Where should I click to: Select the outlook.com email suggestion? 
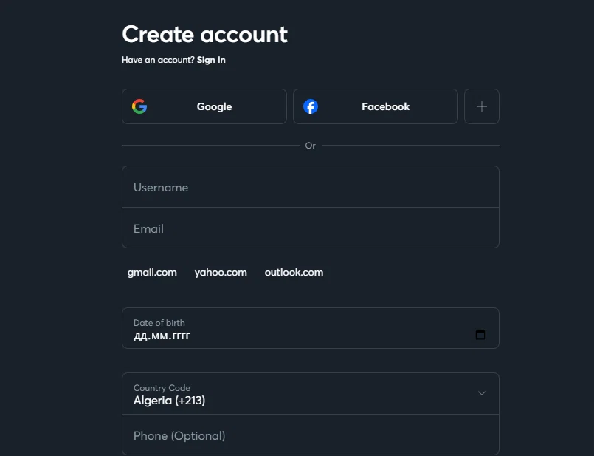pyautogui.click(x=294, y=273)
